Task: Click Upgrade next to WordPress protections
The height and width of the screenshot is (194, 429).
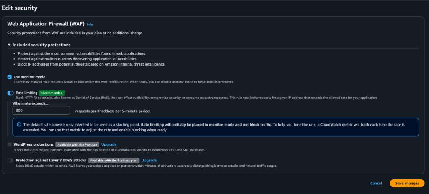Action: click(109, 144)
